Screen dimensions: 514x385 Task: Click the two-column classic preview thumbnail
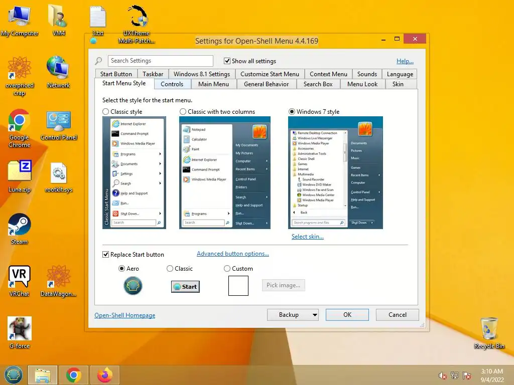(x=225, y=172)
